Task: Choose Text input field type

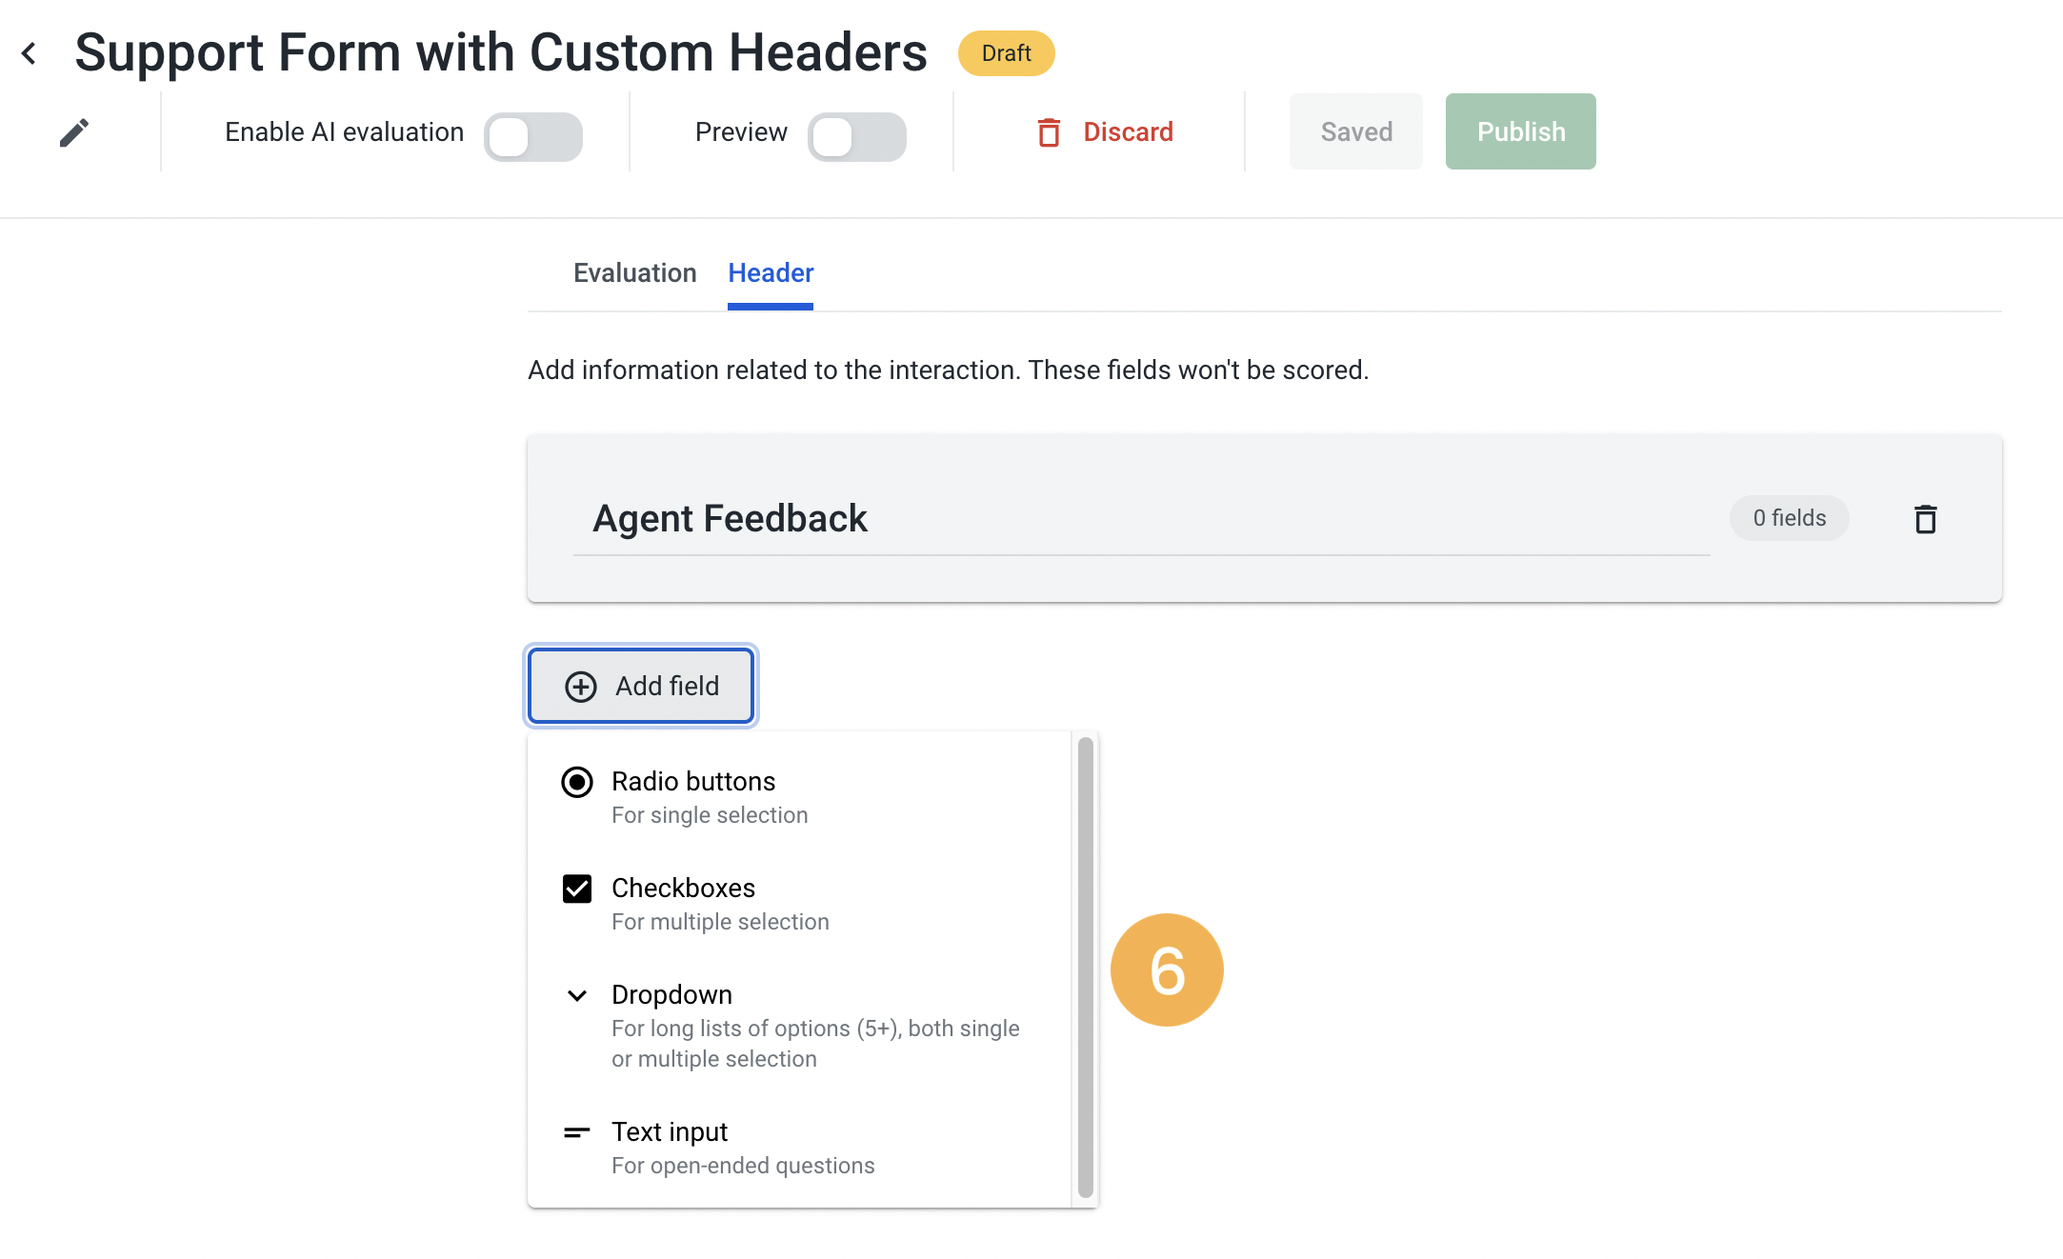Action: tap(800, 1148)
